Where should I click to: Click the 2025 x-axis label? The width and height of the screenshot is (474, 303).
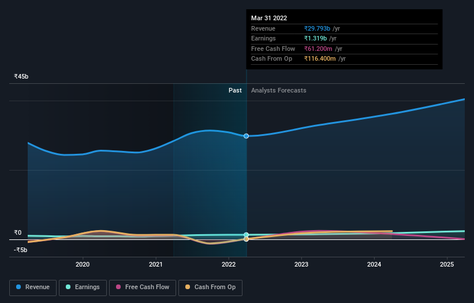click(x=447, y=265)
